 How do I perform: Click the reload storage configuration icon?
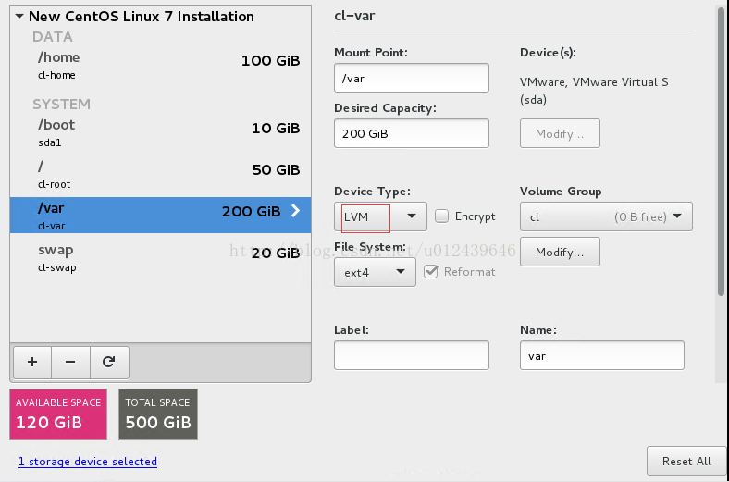(x=109, y=362)
